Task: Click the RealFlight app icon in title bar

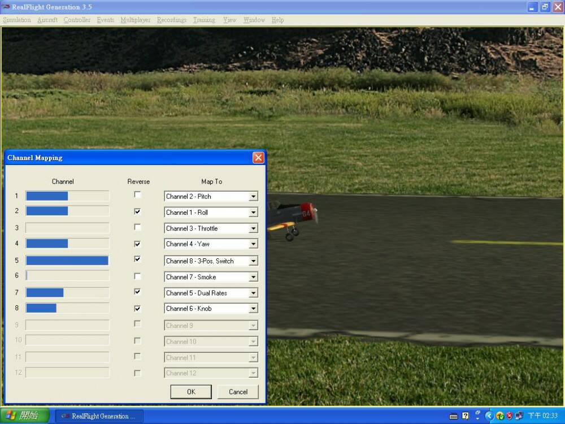Action: pos(5,7)
